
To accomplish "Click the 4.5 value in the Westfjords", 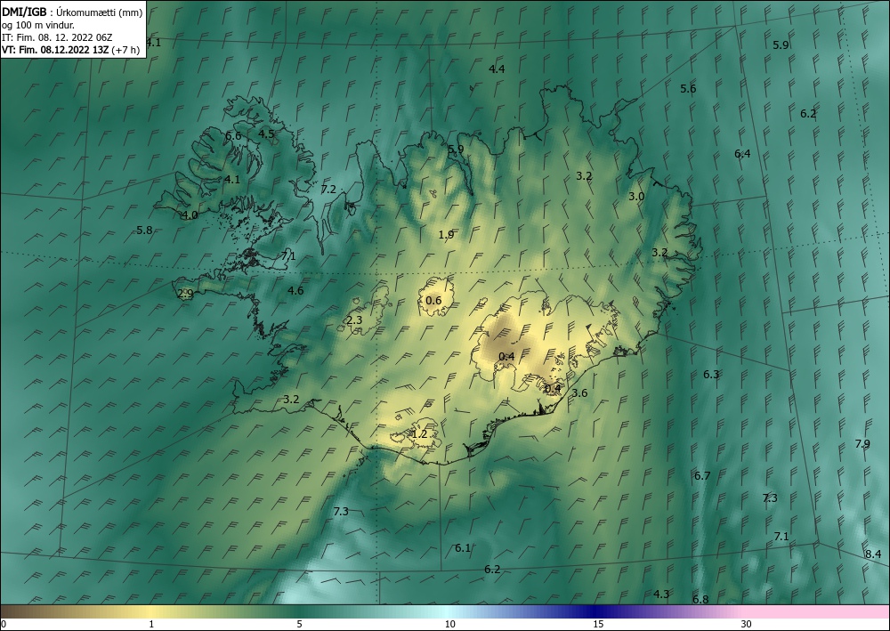I will 266,133.
